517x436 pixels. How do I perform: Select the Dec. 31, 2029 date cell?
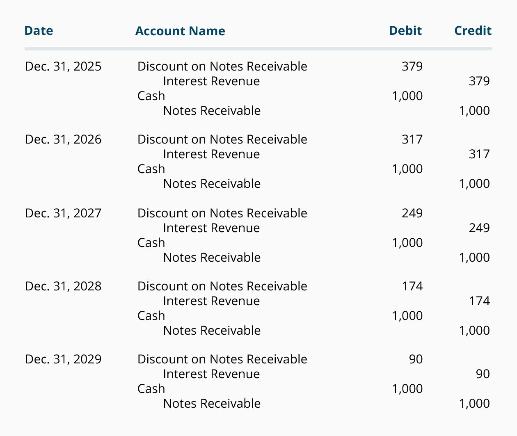(63, 359)
